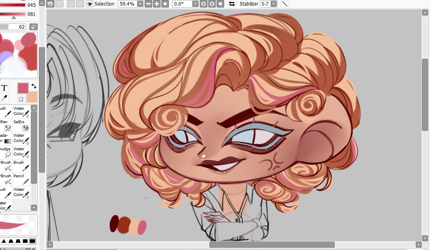Select the SelErs selection eraser tool

21,125
